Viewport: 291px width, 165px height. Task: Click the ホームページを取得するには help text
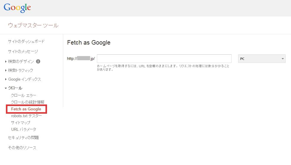coord(163,68)
